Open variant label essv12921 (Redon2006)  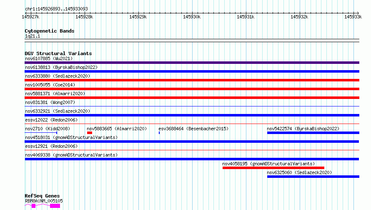[51, 146]
